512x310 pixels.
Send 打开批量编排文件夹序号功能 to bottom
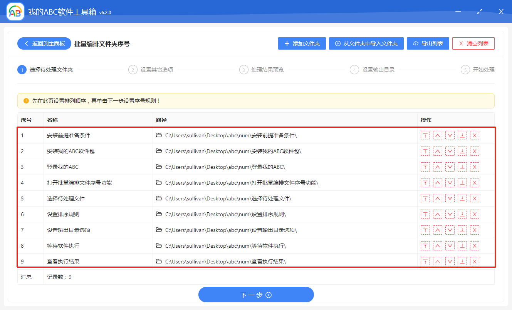tap(462, 183)
